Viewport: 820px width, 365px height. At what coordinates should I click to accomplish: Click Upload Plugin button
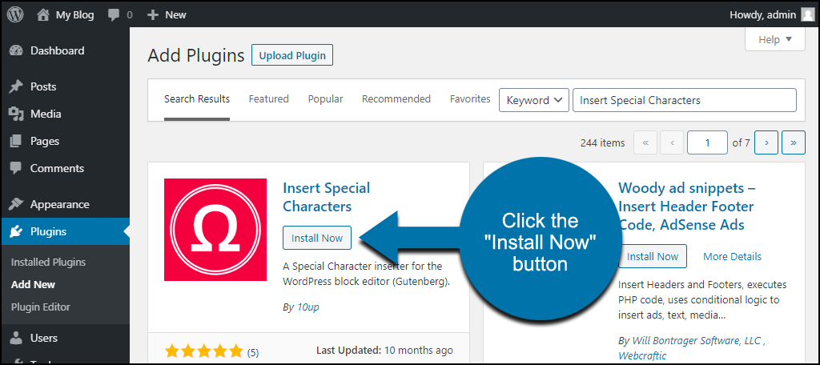click(x=292, y=55)
